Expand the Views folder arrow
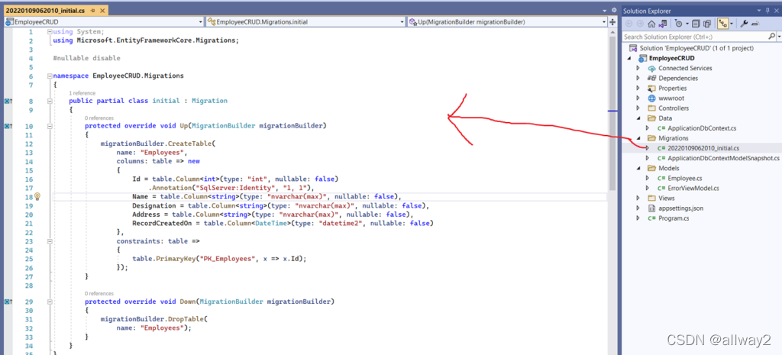The width and height of the screenshot is (782, 355). coord(638,198)
